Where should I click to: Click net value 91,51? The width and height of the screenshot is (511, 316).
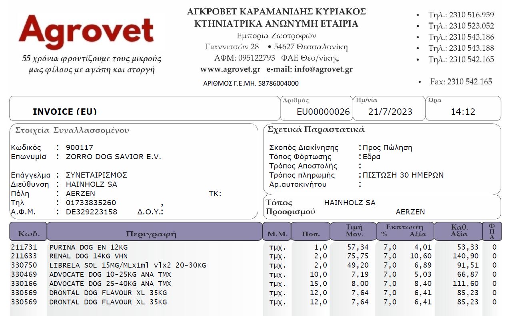[x=467, y=266]
